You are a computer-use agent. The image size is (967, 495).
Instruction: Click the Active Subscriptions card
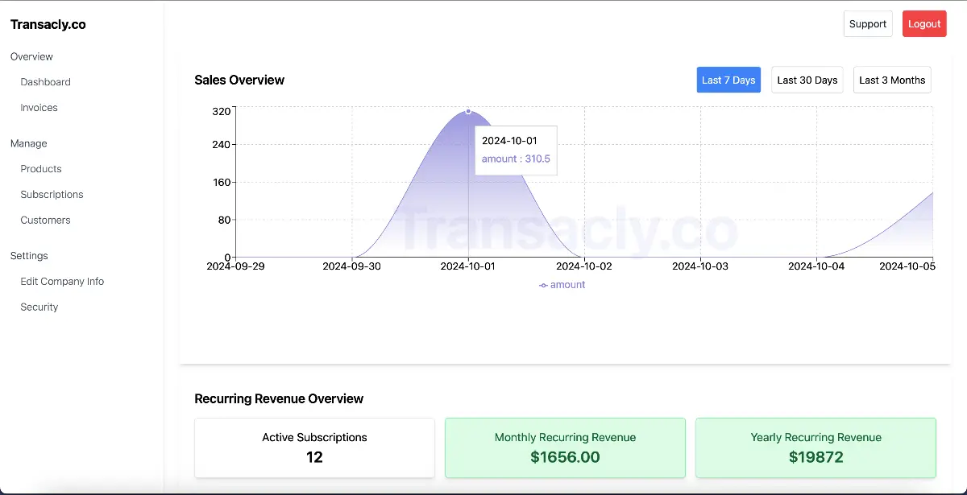(314, 448)
